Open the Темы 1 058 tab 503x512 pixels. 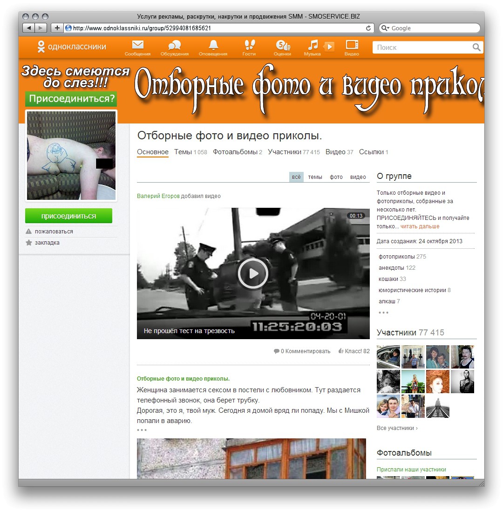(190, 152)
